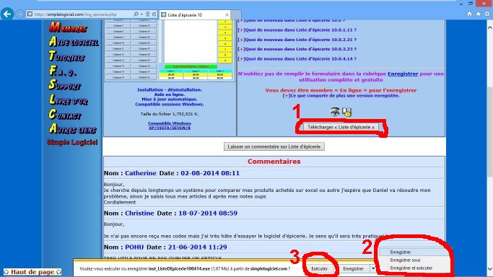Toggle compatibility view icon in address bar
The width and height of the screenshot is (493, 277).
[147, 14]
